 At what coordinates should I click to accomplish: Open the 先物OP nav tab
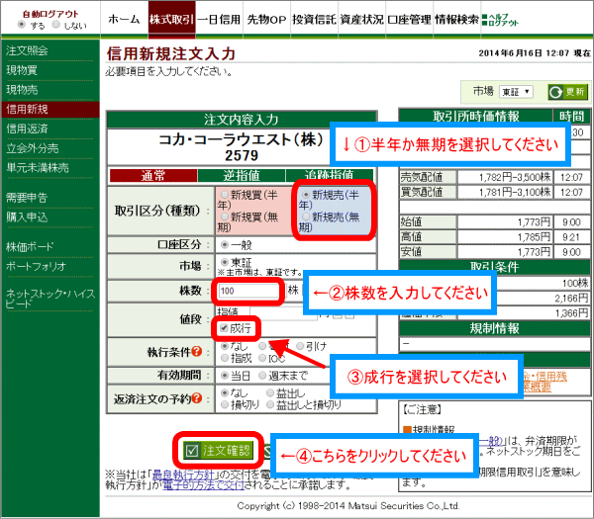[x=266, y=20]
